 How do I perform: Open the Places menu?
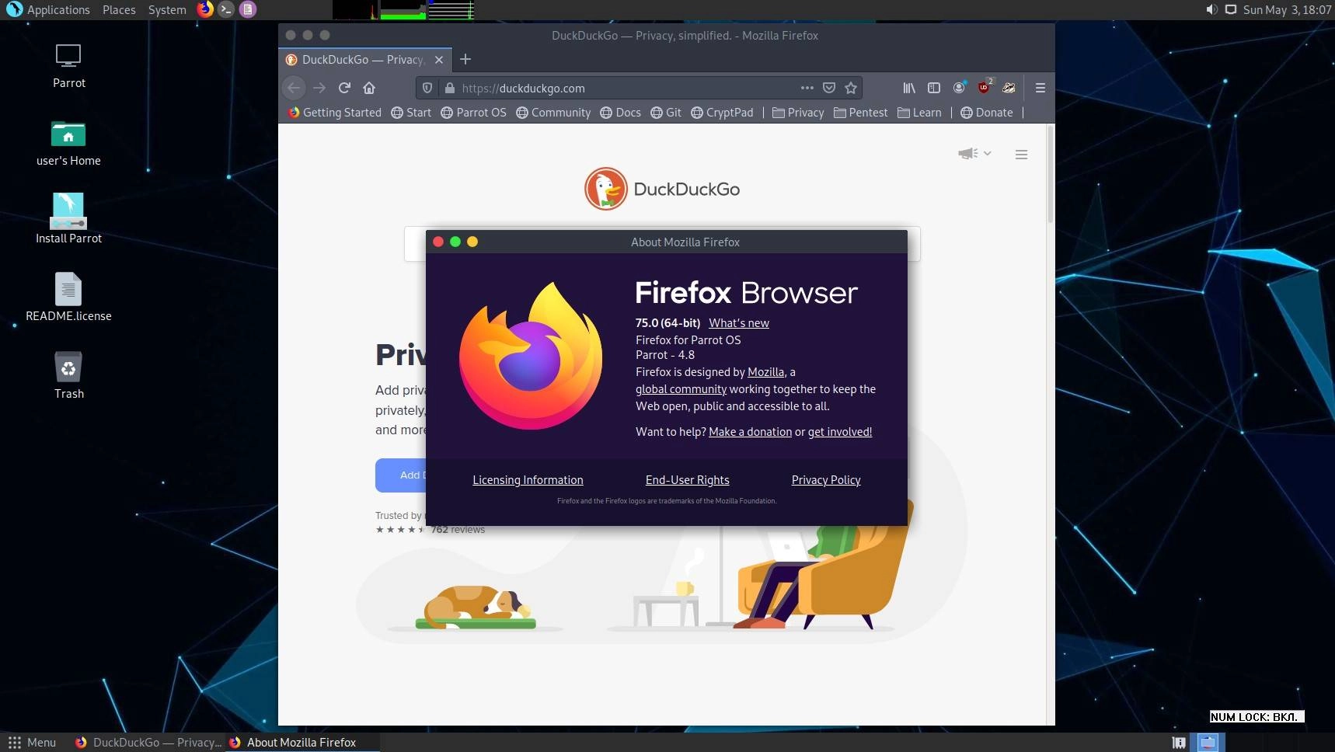click(119, 9)
